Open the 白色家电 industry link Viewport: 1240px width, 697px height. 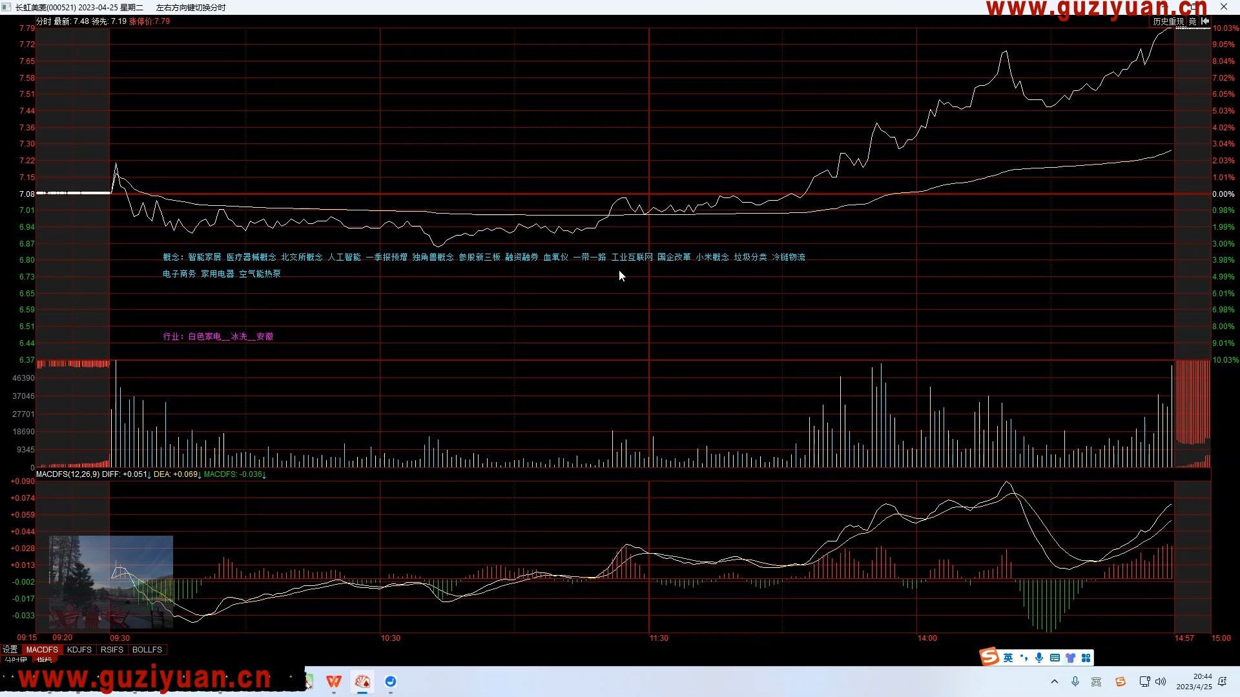(204, 336)
